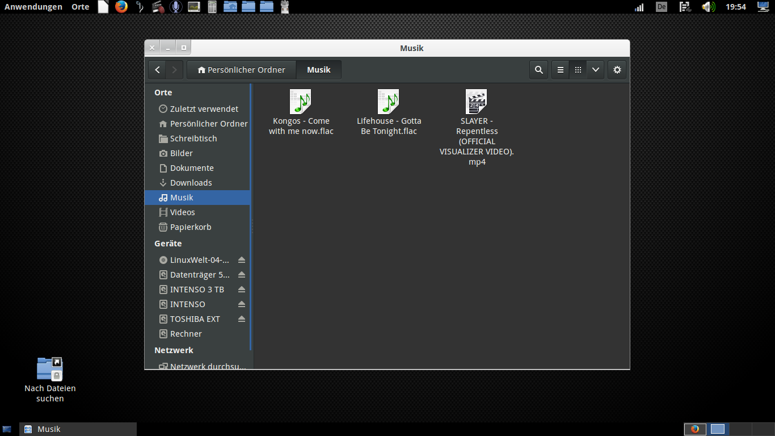Click the 19:54 clock
Image resolution: width=775 pixels, height=436 pixels.
coord(736,7)
